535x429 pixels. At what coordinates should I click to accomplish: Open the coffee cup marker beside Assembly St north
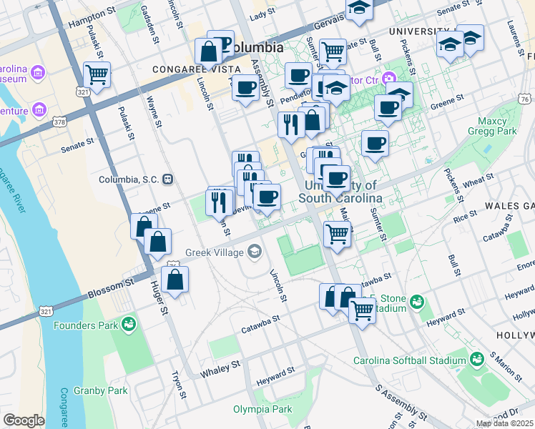[245, 87]
